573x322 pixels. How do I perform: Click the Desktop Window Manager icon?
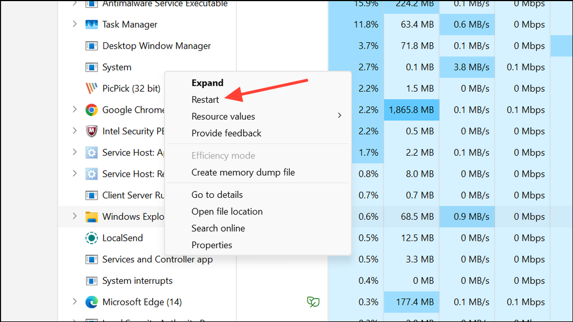pyautogui.click(x=91, y=46)
